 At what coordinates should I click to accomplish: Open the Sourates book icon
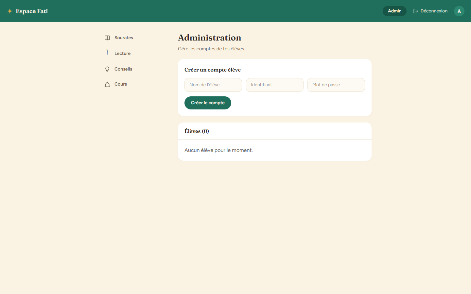(x=107, y=38)
